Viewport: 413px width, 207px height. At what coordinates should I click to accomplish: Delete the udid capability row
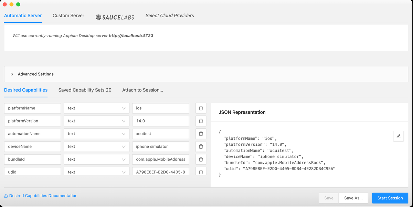pyautogui.click(x=201, y=171)
